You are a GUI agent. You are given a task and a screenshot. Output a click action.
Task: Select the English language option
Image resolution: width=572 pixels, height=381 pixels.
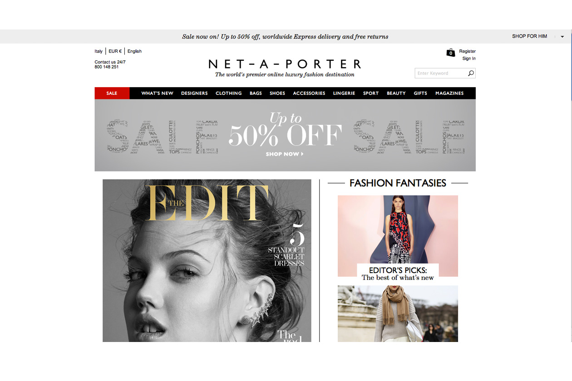pos(134,51)
